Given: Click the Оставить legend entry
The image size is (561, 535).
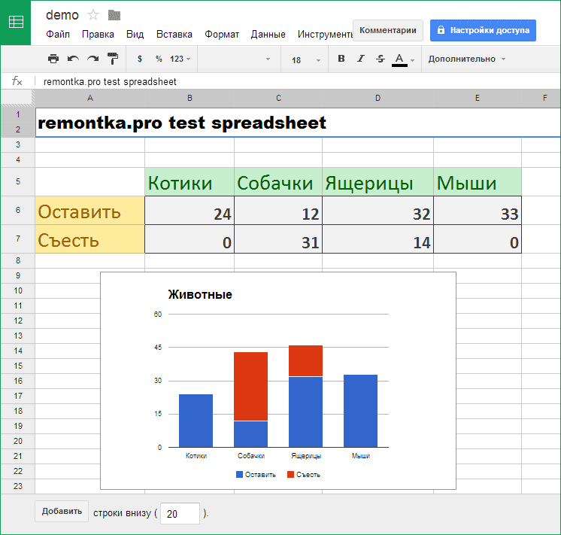Looking at the screenshot, I should (x=256, y=475).
